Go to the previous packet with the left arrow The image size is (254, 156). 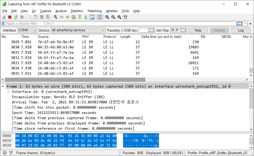(x=62, y=17)
